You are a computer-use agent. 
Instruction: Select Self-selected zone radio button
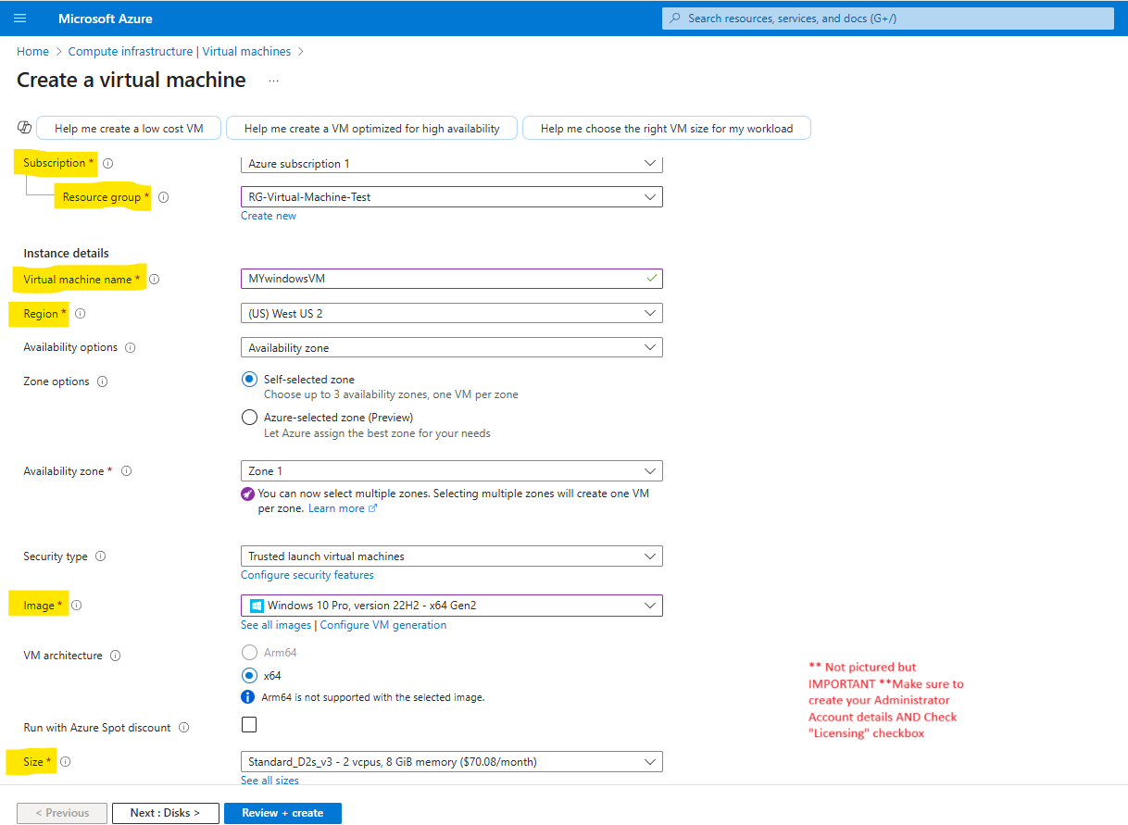point(249,380)
